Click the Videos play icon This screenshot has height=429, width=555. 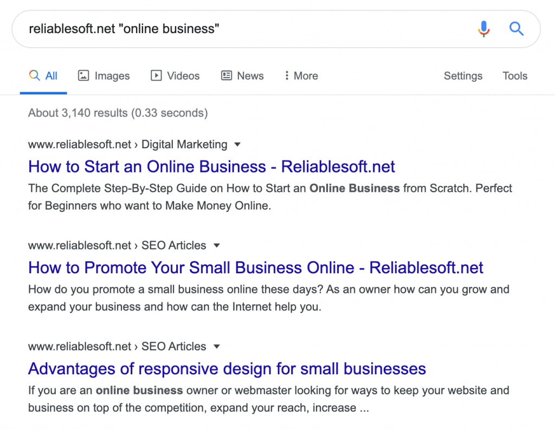(x=156, y=75)
